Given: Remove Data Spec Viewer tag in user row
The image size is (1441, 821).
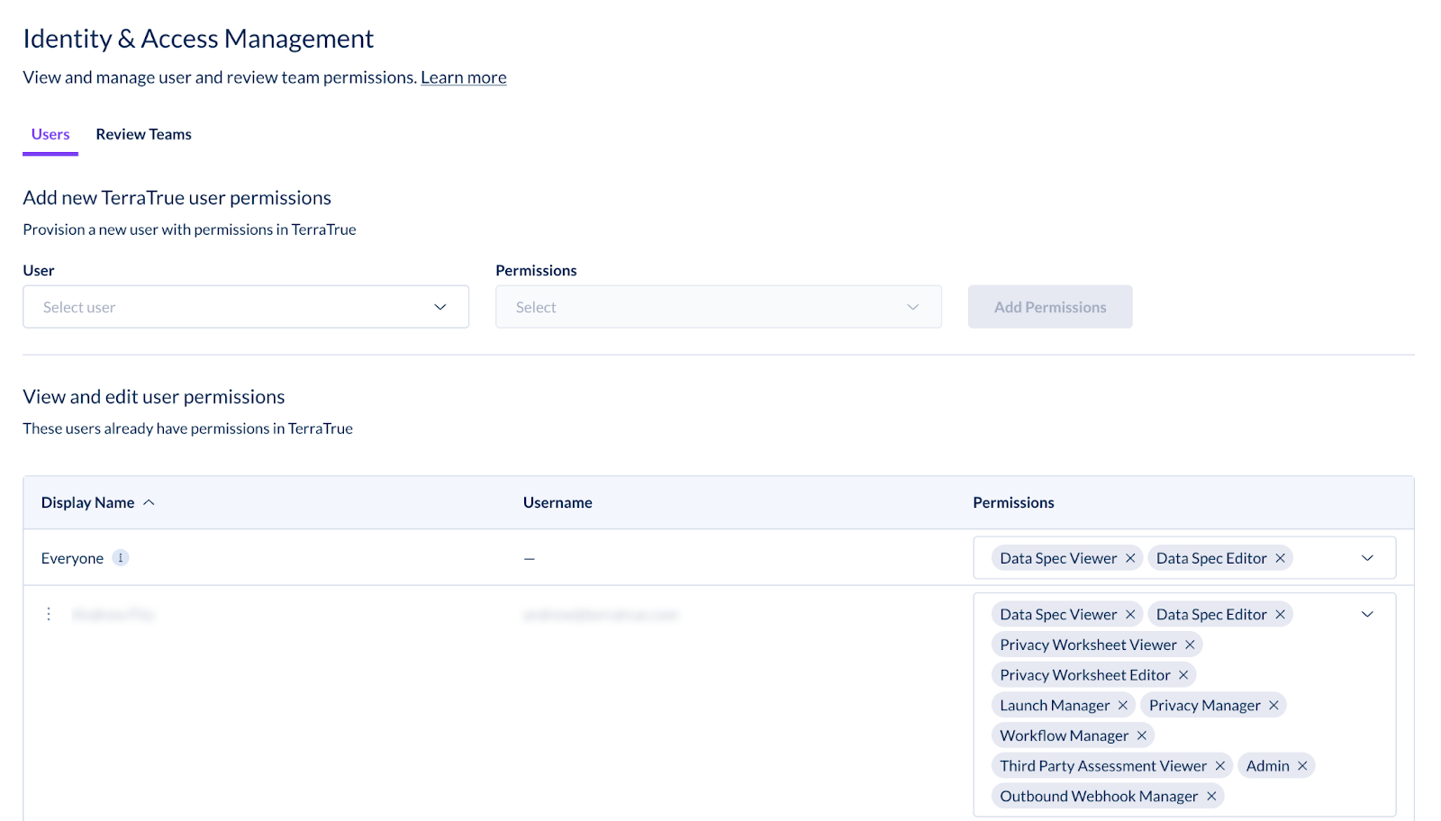Looking at the screenshot, I should [x=1130, y=614].
